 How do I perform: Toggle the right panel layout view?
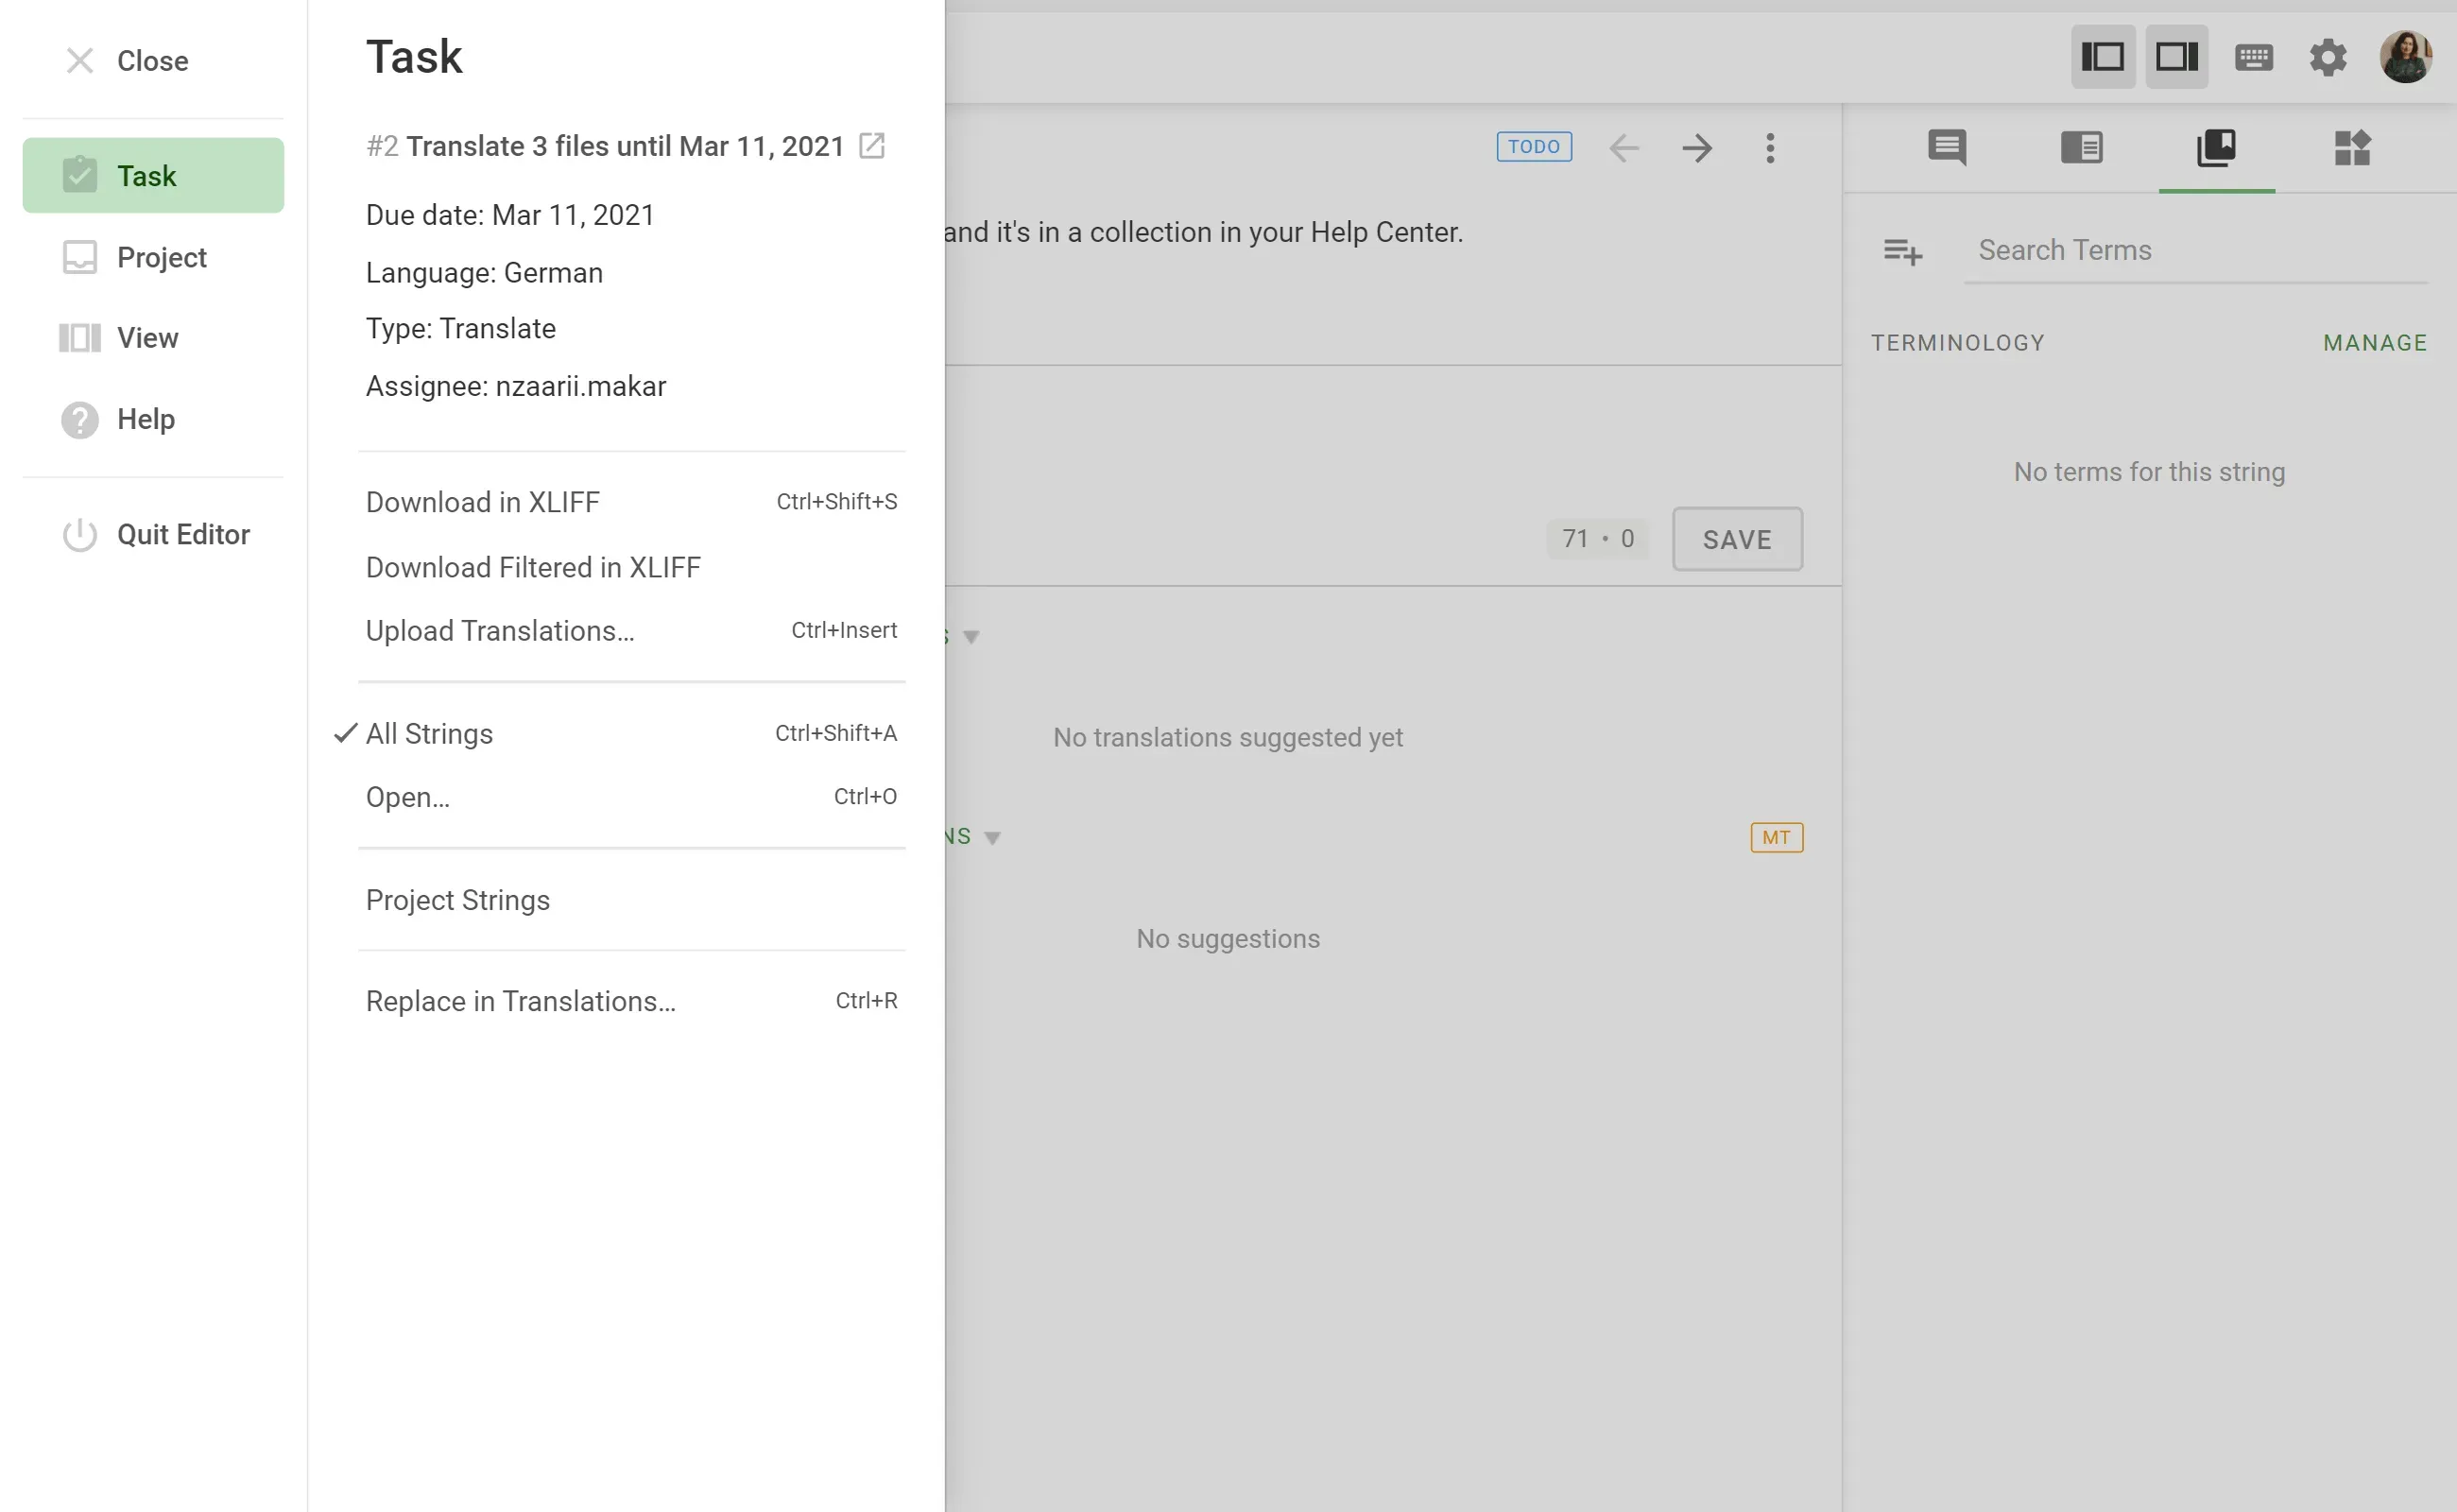click(x=2177, y=57)
